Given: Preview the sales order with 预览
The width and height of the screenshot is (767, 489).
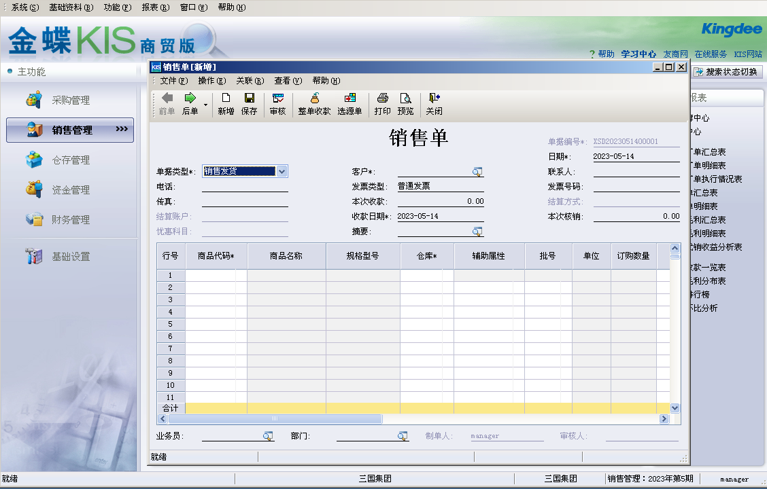Looking at the screenshot, I should point(405,104).
